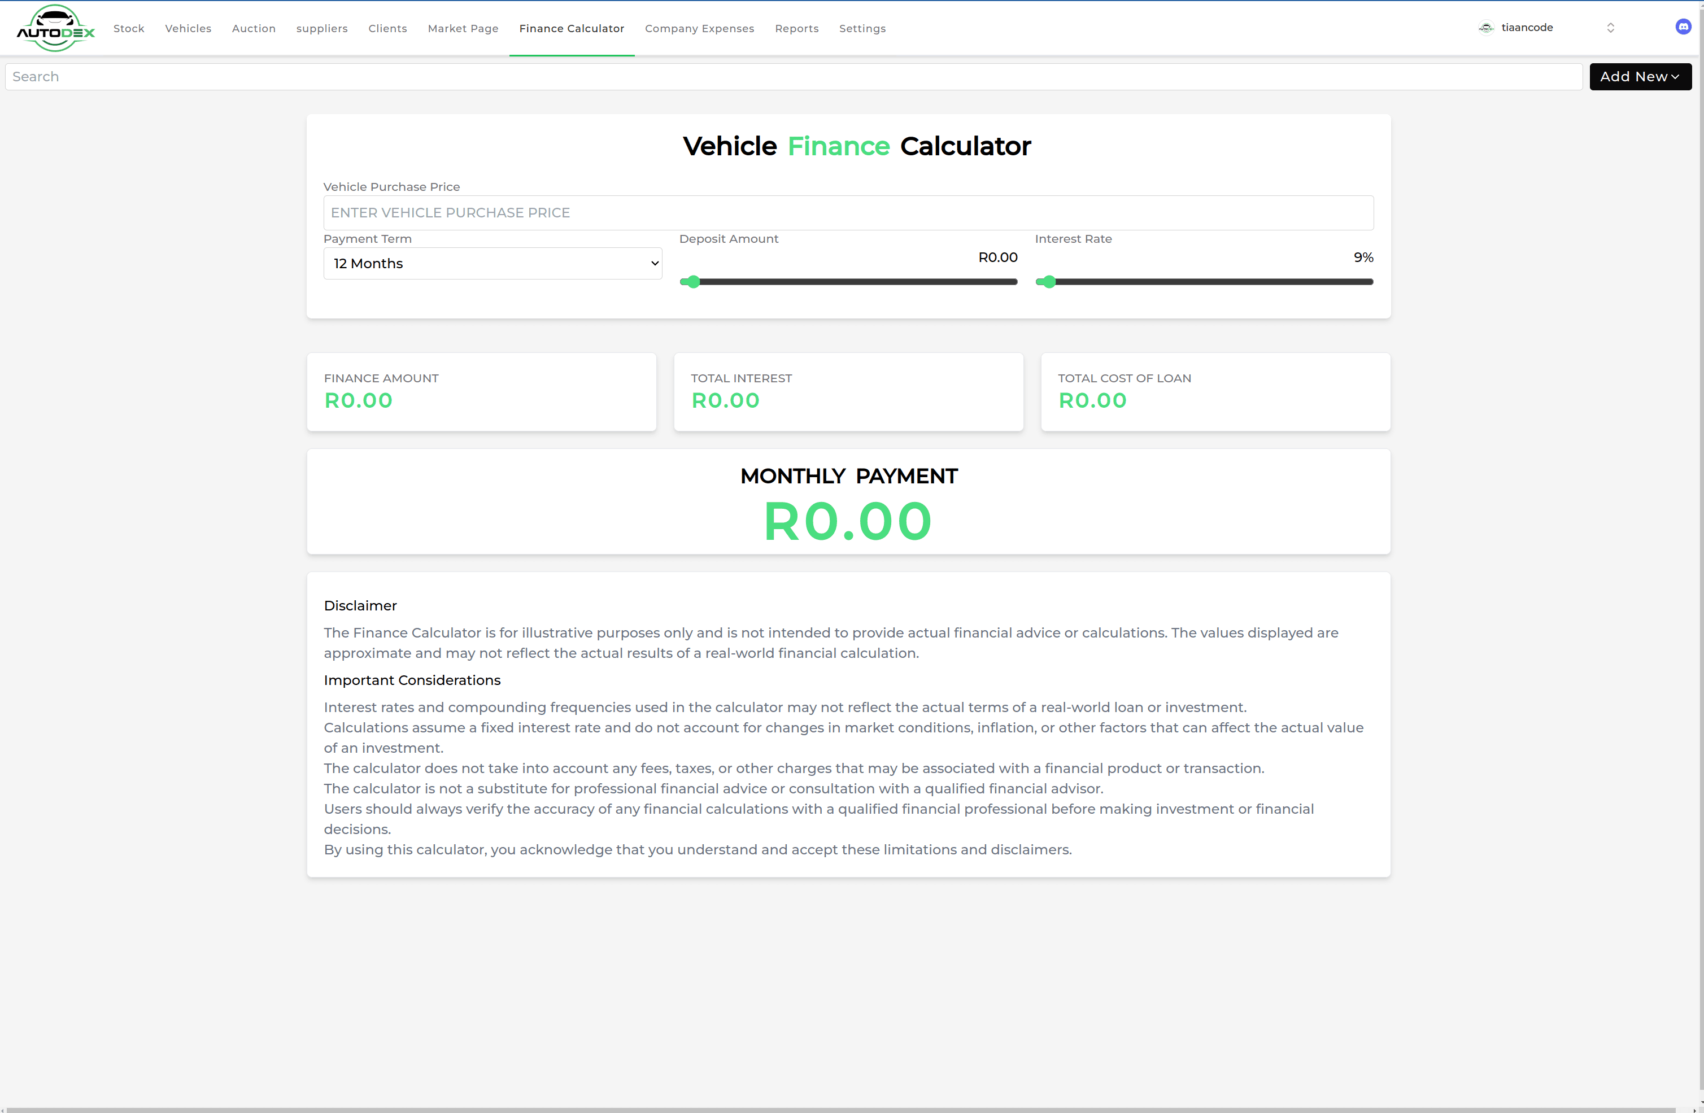Click the TOTAL INTEREST card
This screenshot has height=1113, width=1704.
click(848, 391)
